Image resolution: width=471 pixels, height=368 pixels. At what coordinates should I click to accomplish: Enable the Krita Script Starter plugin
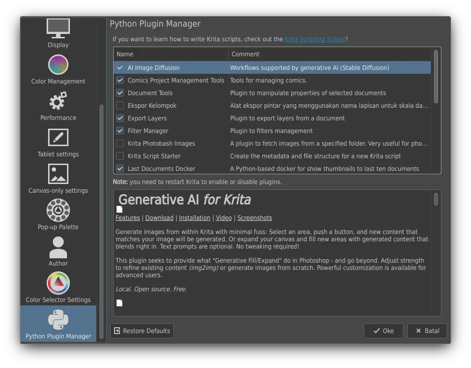click(x=120, y=156)
